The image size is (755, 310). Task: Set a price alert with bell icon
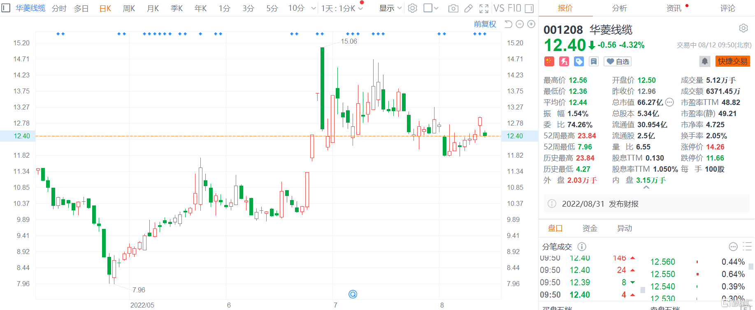pyautogui.click(x=705, y=61)
